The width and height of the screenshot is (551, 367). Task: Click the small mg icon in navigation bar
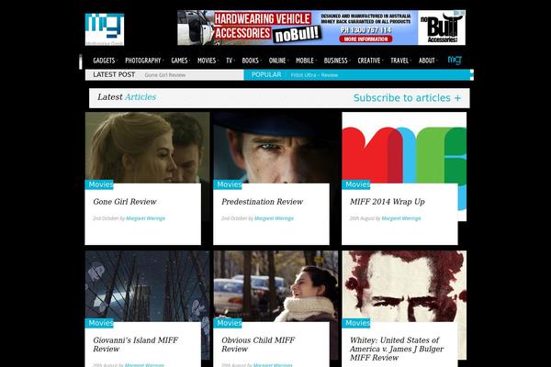pos(455,60)
